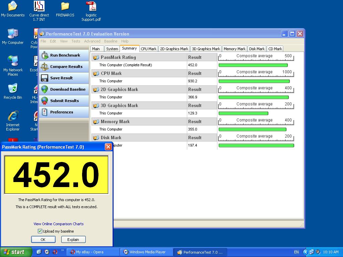Switch to the Disk Mark tab
This screenshot has height=257, width=343.
point(257,49)
